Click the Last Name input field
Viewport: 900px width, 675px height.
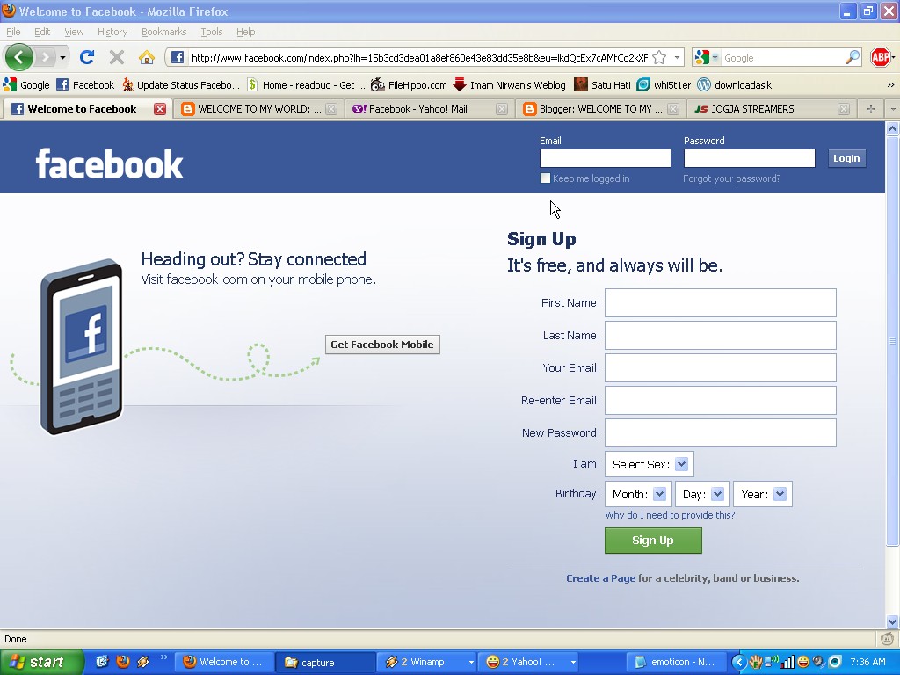[721, 335]
